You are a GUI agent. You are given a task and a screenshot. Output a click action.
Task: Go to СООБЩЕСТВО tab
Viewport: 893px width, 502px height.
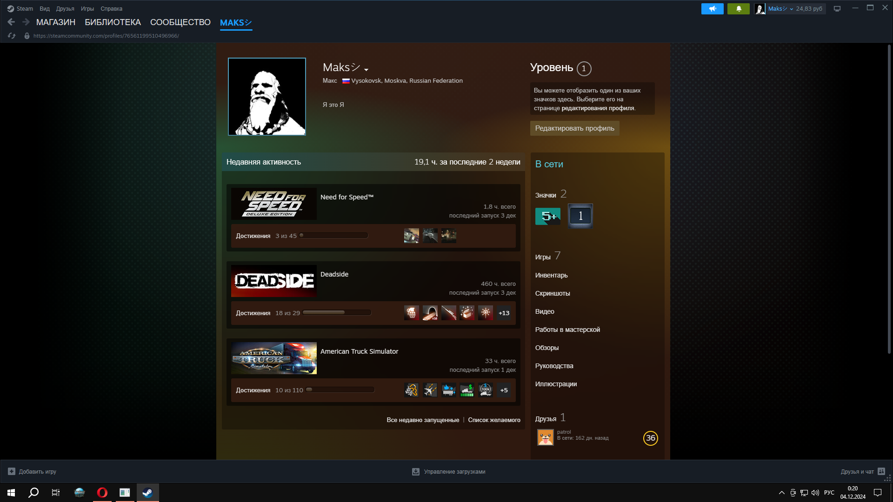point(180,22)
